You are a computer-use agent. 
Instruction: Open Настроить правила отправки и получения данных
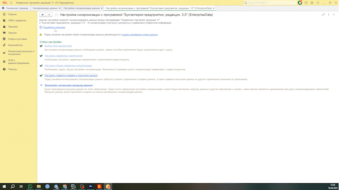(x=71, y=76)
